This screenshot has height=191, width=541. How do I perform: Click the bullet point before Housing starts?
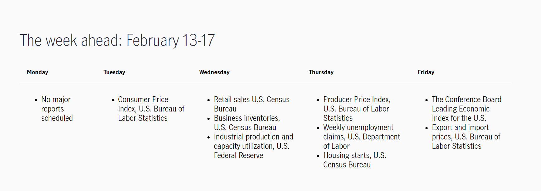[318, 156]
